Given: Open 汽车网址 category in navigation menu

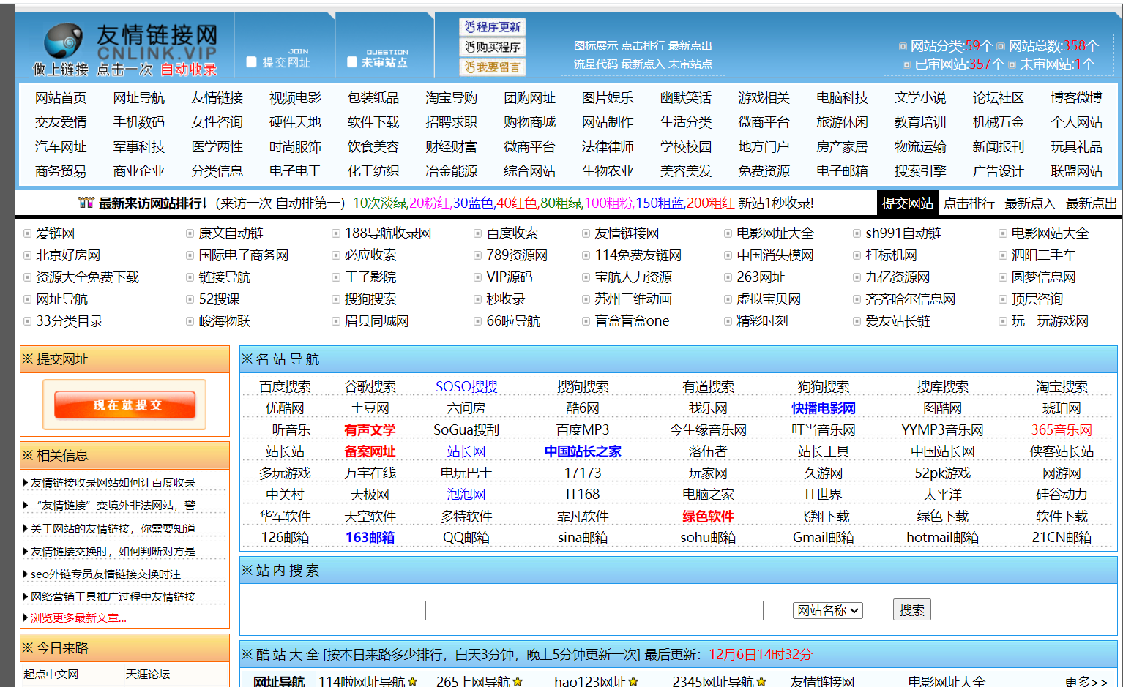Looking at the screenshot, I should coord(61,147).
